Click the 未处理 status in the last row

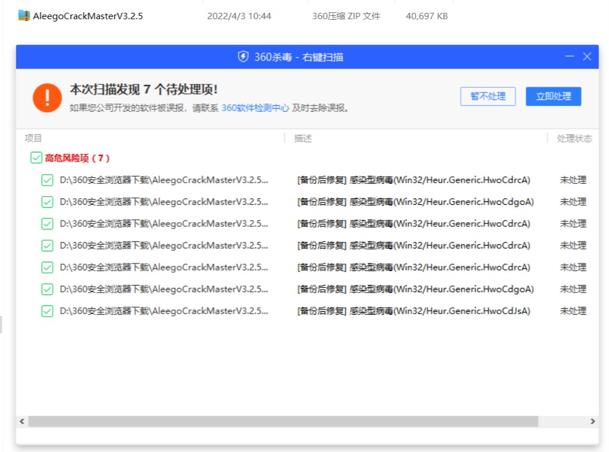pyautogui.click(x=573, y=311)
